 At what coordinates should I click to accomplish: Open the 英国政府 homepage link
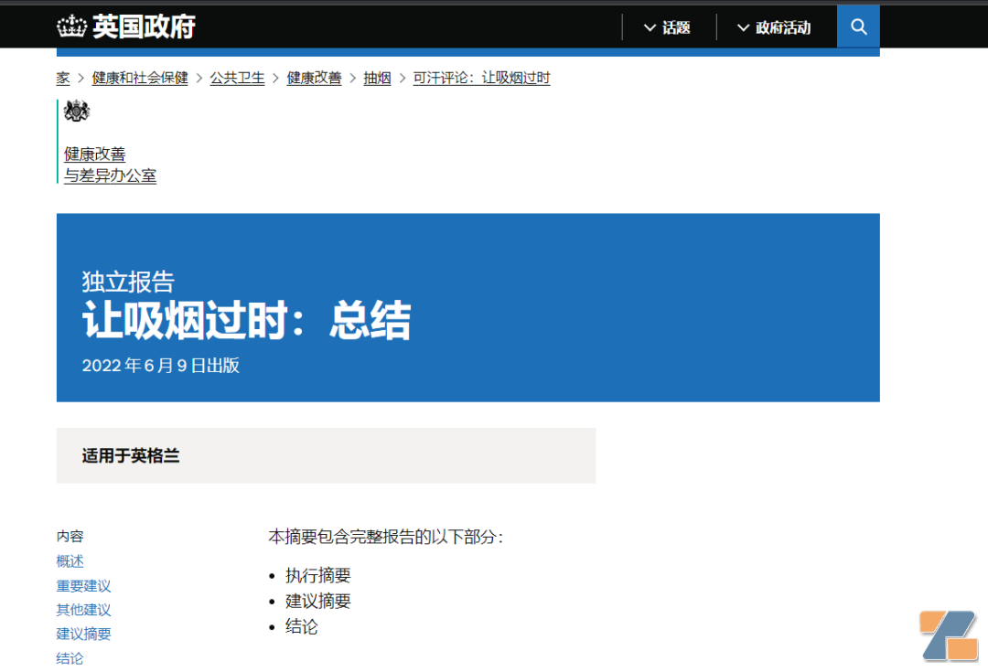pyautogui.click(x=144, y=27)
